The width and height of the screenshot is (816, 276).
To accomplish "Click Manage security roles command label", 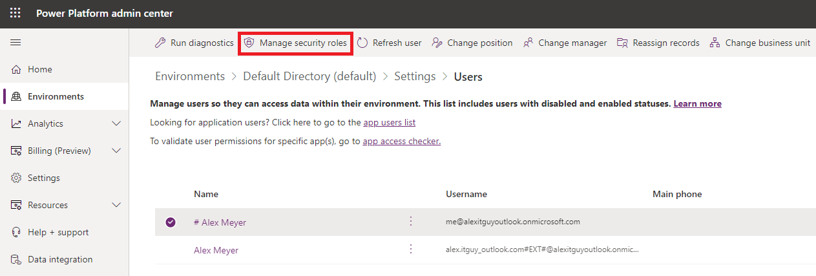I will tap(304, 43).
